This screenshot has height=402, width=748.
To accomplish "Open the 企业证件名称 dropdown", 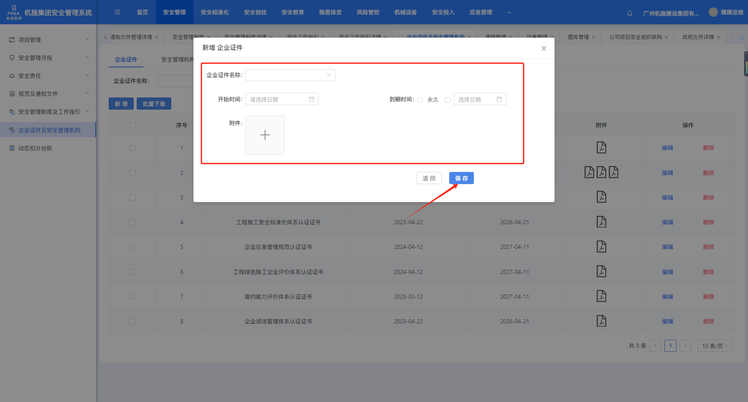I will pos(290,75).
